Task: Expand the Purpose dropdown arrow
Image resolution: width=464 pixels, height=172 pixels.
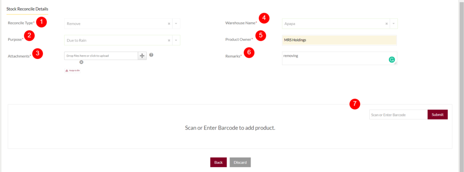Action: pyautogui.click(x=176, y=40)
